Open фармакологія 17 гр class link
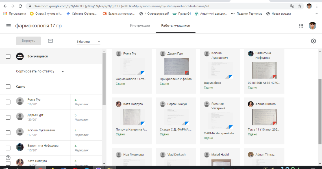This screenshot has height=169, width=322. (x=38, y=26)
